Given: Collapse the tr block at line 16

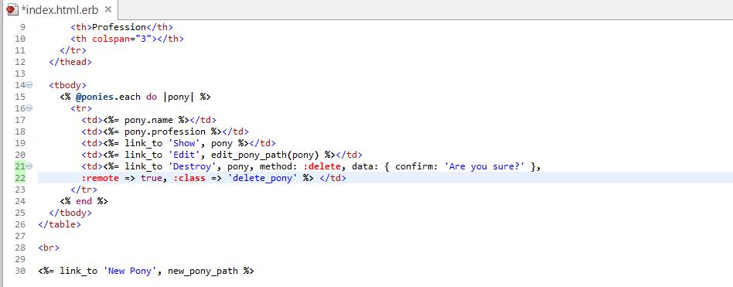Looking at the screenshot, I should 29,108.
